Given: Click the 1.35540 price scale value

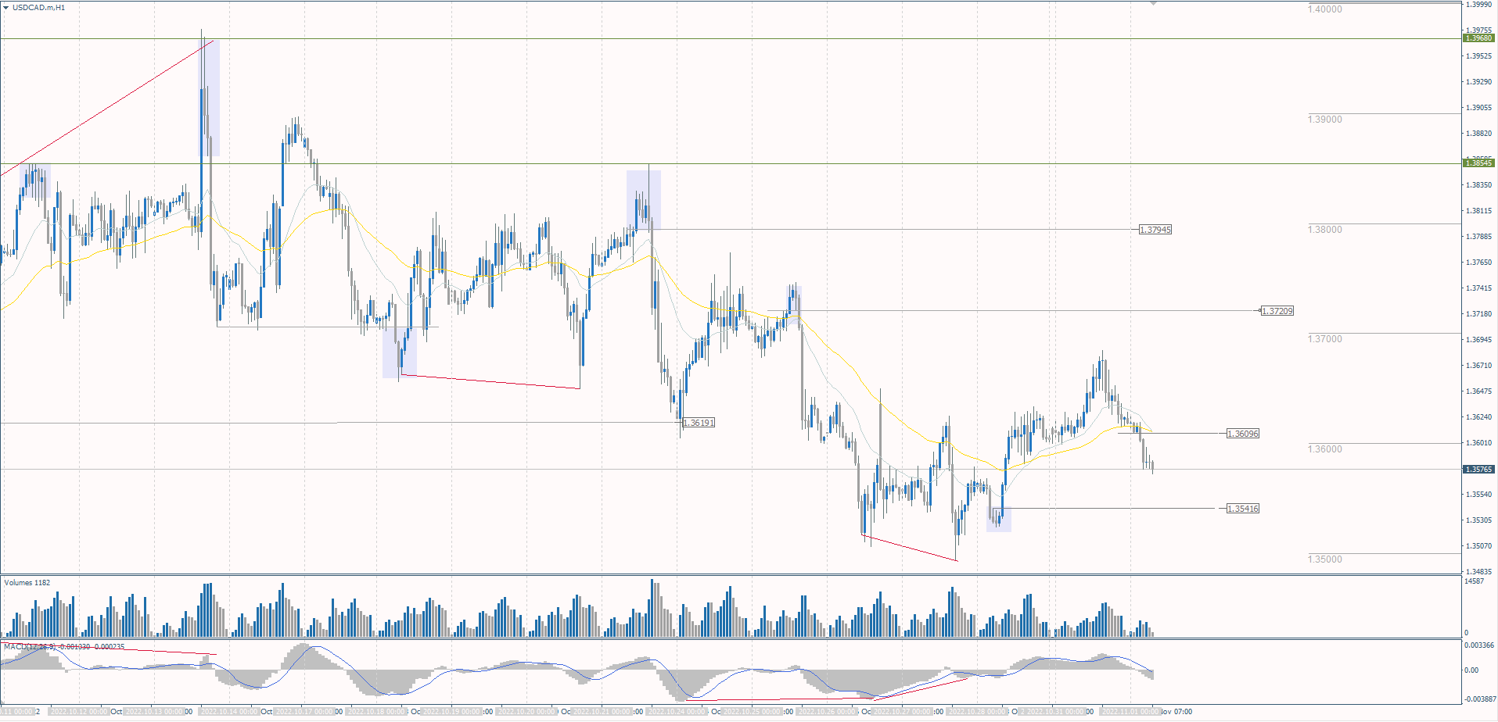Looking at the screenshot, I should coord(1478,495).
